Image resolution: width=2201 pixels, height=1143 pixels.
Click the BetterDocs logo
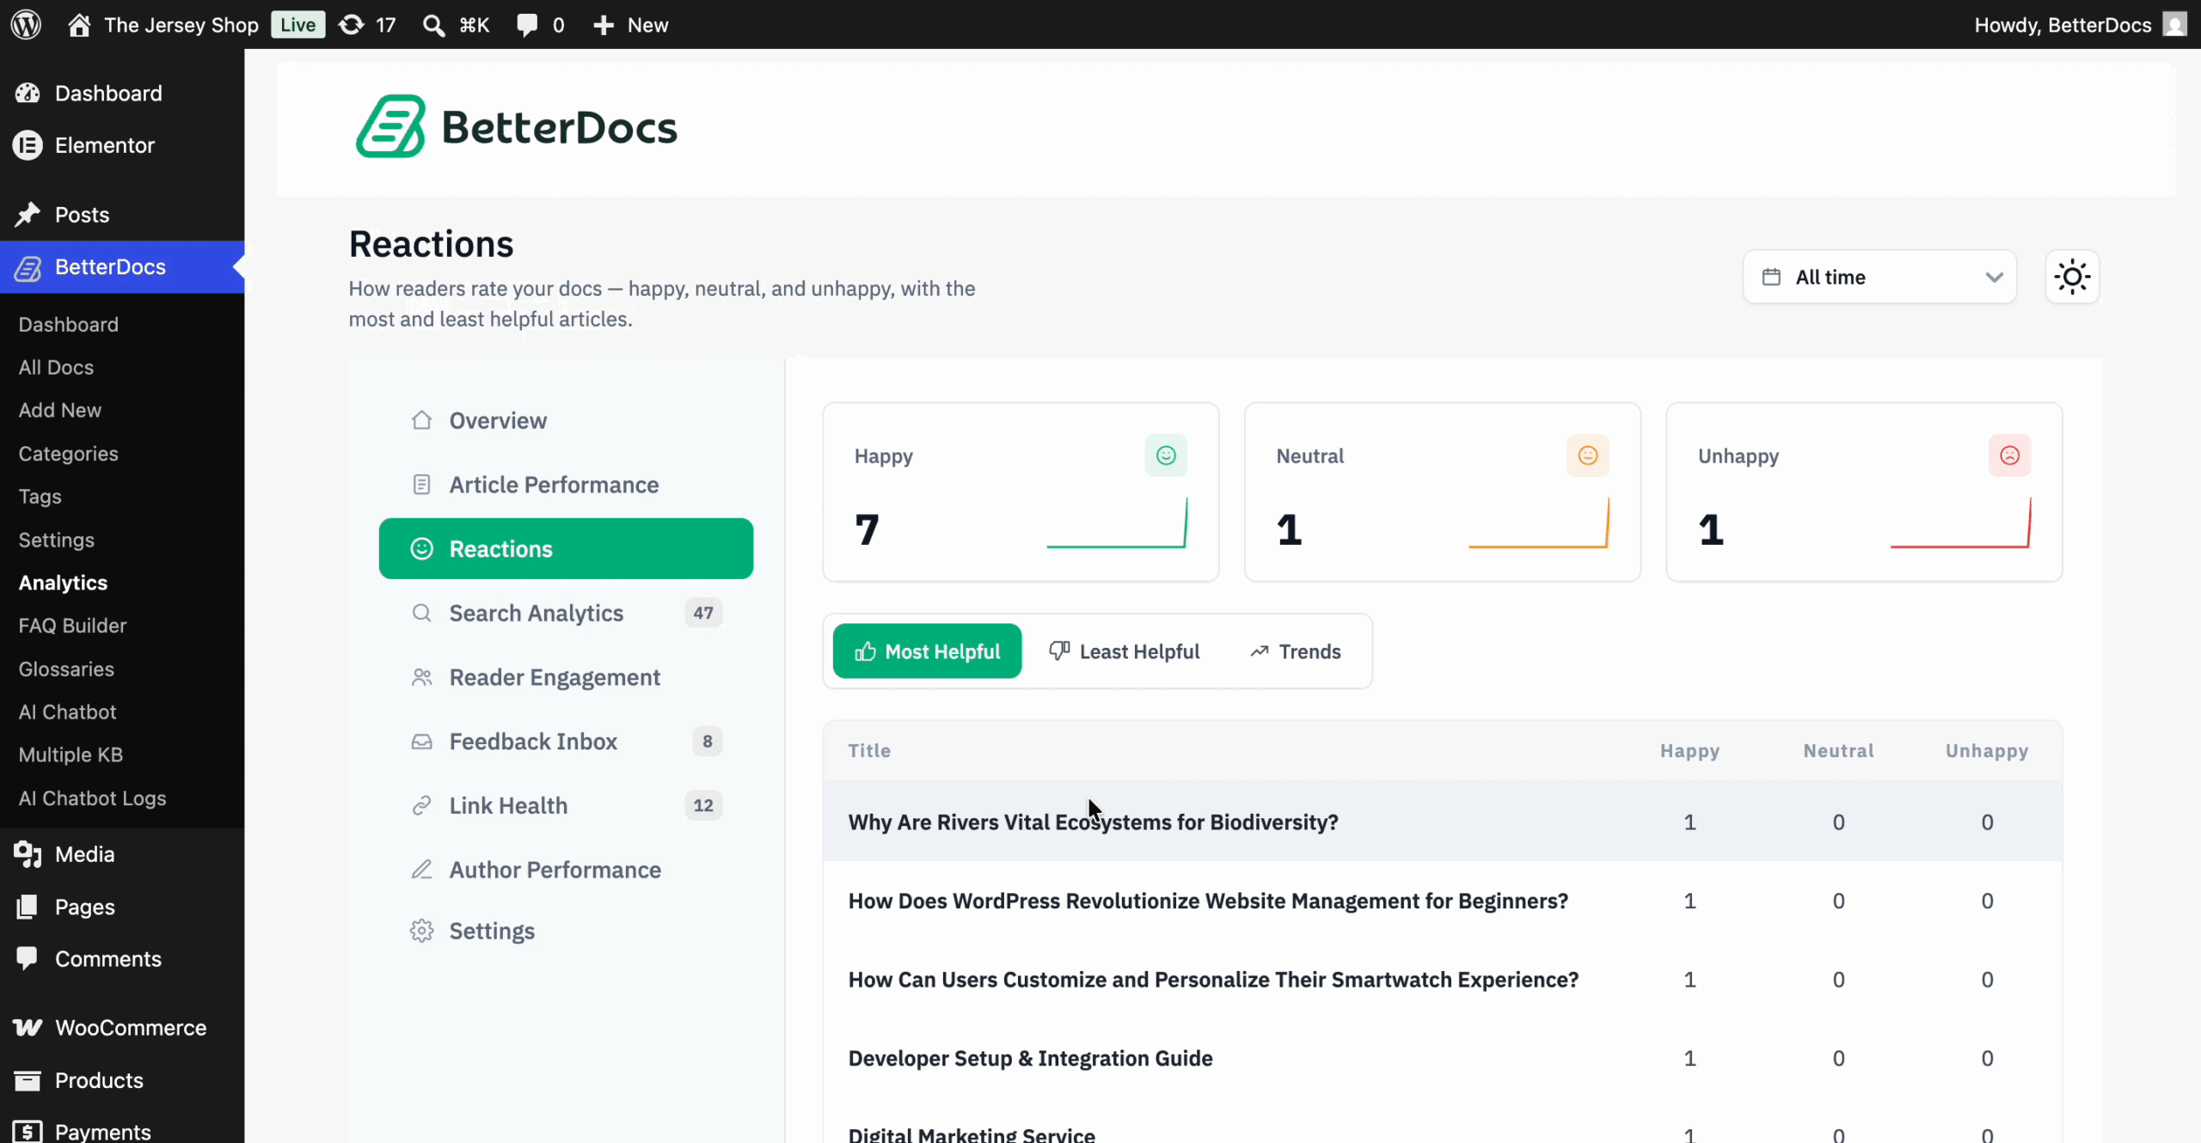coord(517,126)
